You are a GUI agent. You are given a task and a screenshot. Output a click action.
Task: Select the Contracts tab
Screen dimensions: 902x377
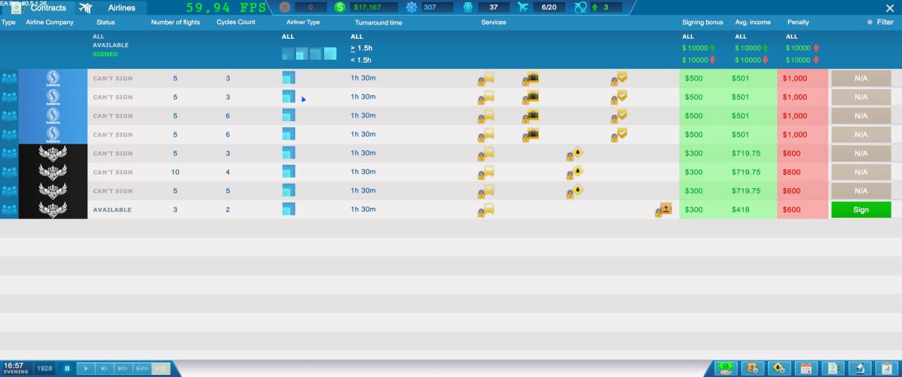pyautogui.click(x=48, y=8)
